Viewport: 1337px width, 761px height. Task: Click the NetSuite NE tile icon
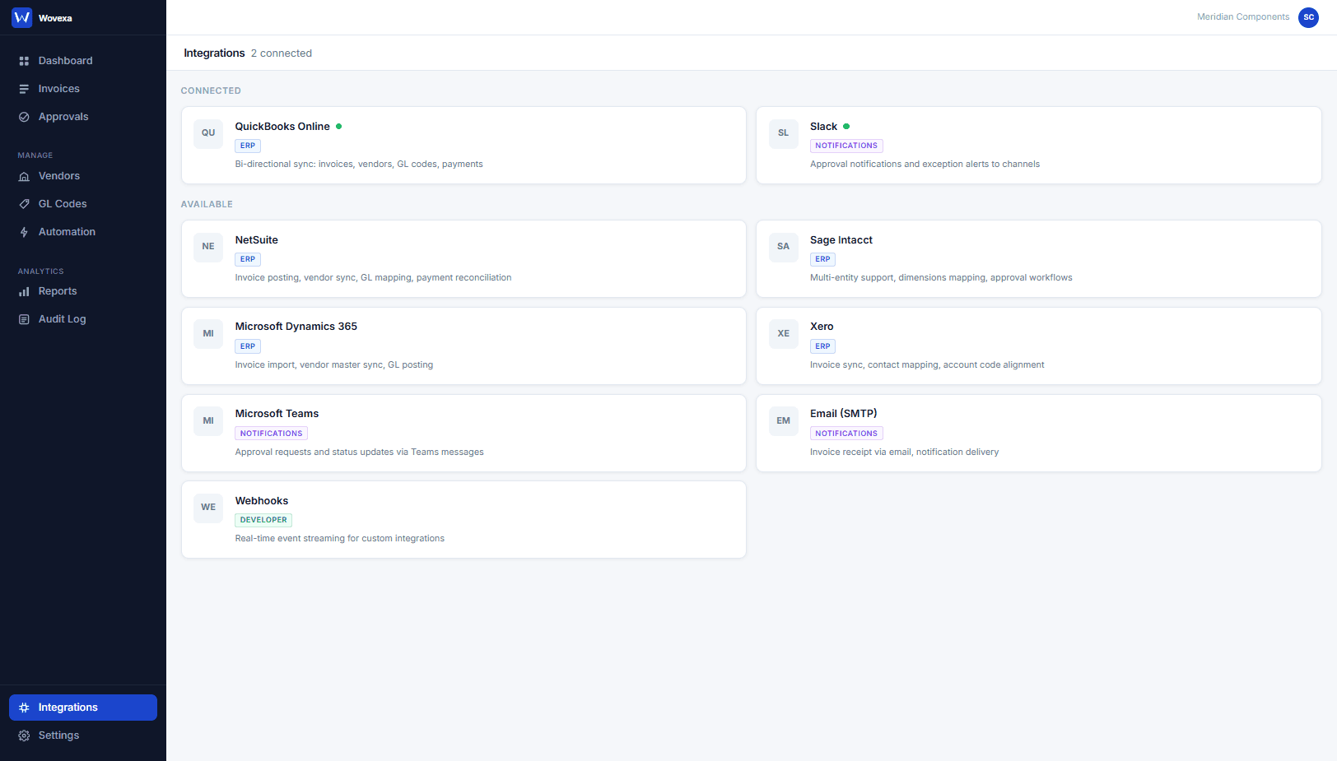pos(207,247)
